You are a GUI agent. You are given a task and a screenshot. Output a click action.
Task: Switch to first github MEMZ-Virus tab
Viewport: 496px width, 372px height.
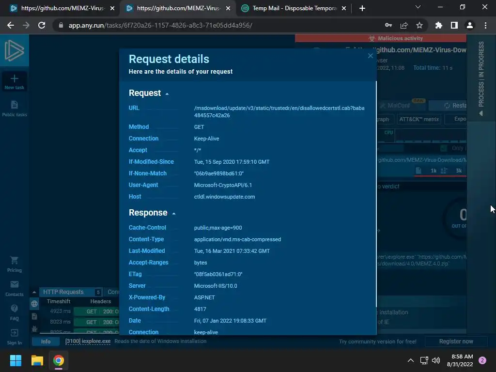click(62, 8)
